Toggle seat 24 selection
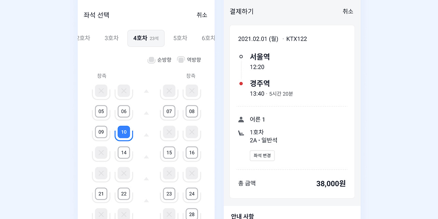The width and height of the screenshot is (438, 219). (192, 194)
